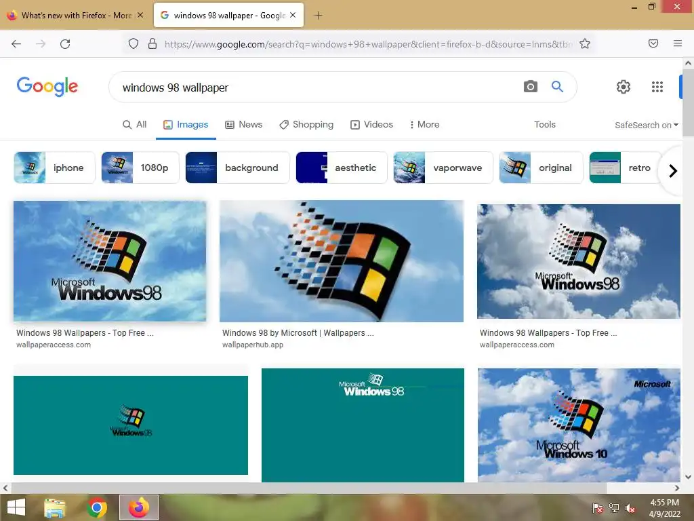Expand the More search options menu
The height and width of the screenshot is (521, 694).
point(424,125)
